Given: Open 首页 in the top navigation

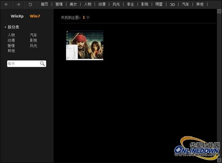Looking at the screenshot, I should (x=44, y=4).
